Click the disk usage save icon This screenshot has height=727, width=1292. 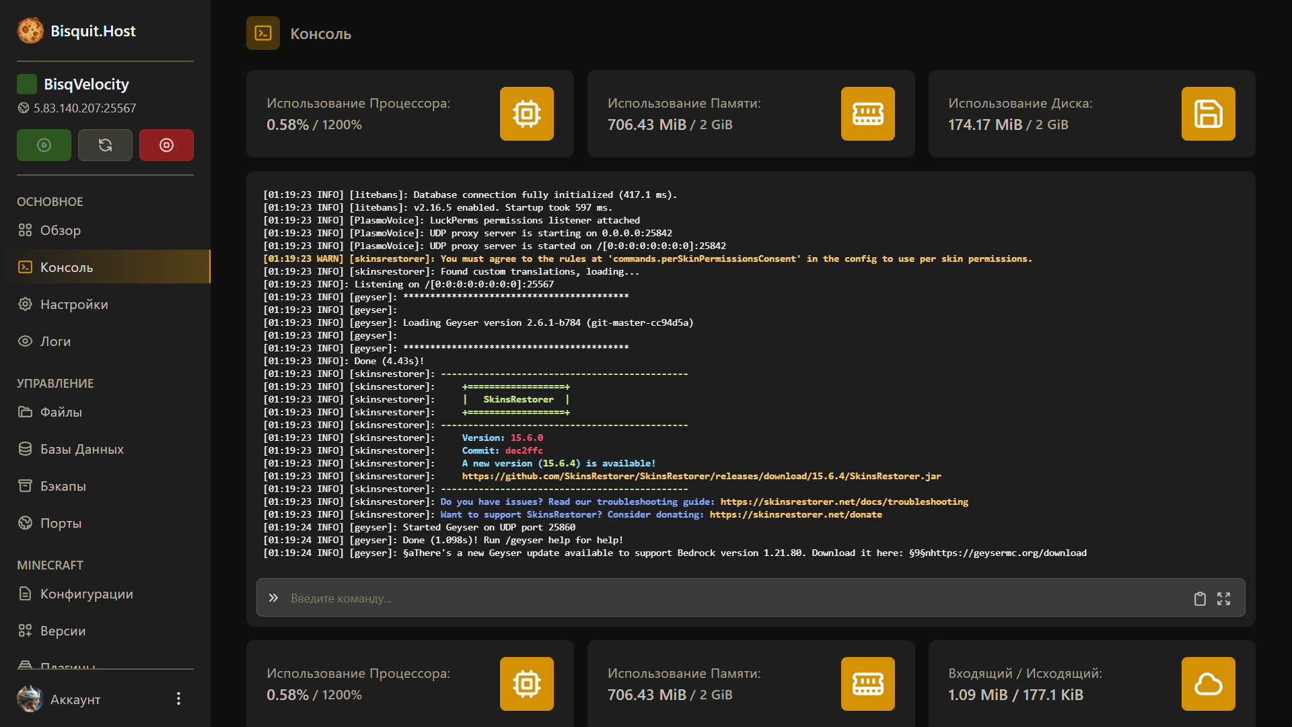point(1208,114)
